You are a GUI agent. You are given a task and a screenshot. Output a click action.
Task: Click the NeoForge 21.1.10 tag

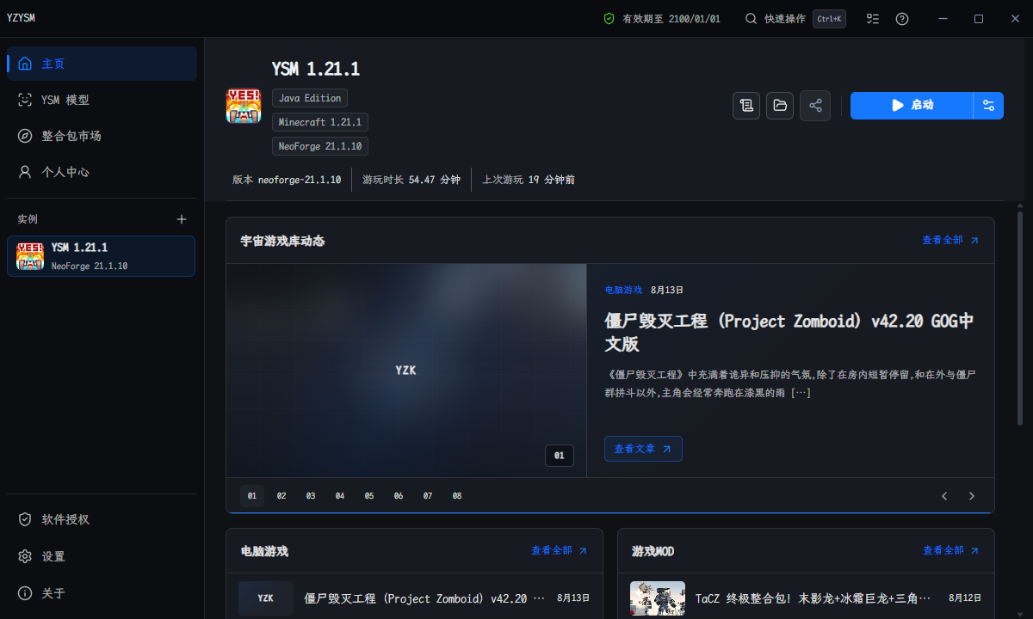(320, 146)
